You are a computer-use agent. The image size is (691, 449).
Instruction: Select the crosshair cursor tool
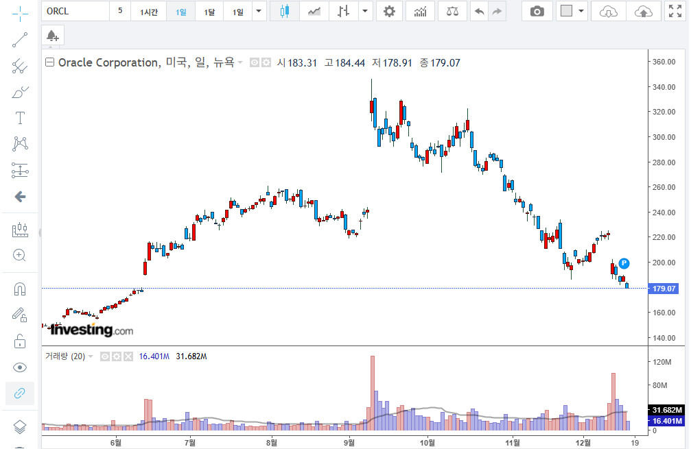20,14
